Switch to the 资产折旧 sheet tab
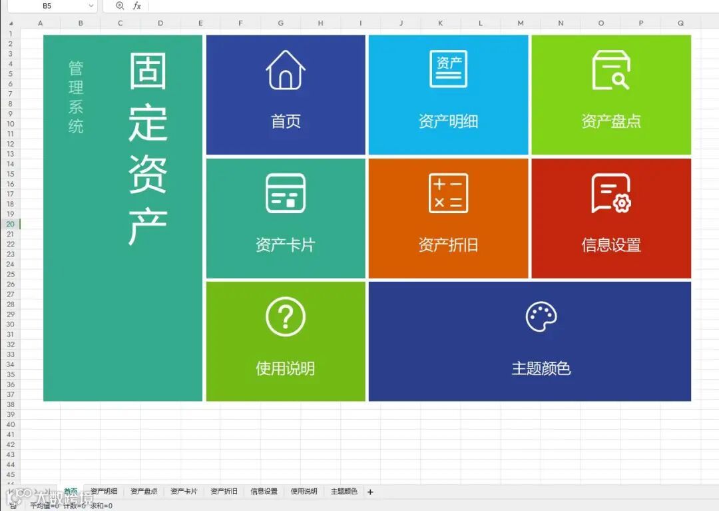The height and width of the screenshot is (511, 719). tap(224, 491)
